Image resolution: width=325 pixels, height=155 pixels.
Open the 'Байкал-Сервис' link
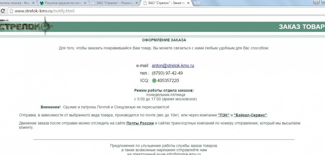[x=250, y=115]
